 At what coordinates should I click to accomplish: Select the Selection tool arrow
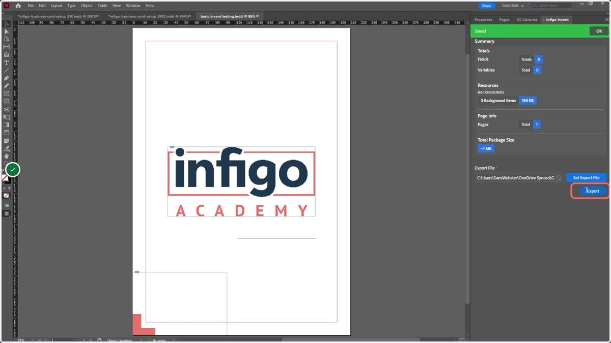[x=7, y=24]
